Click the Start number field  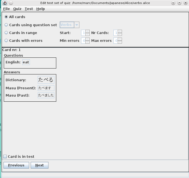83,33
